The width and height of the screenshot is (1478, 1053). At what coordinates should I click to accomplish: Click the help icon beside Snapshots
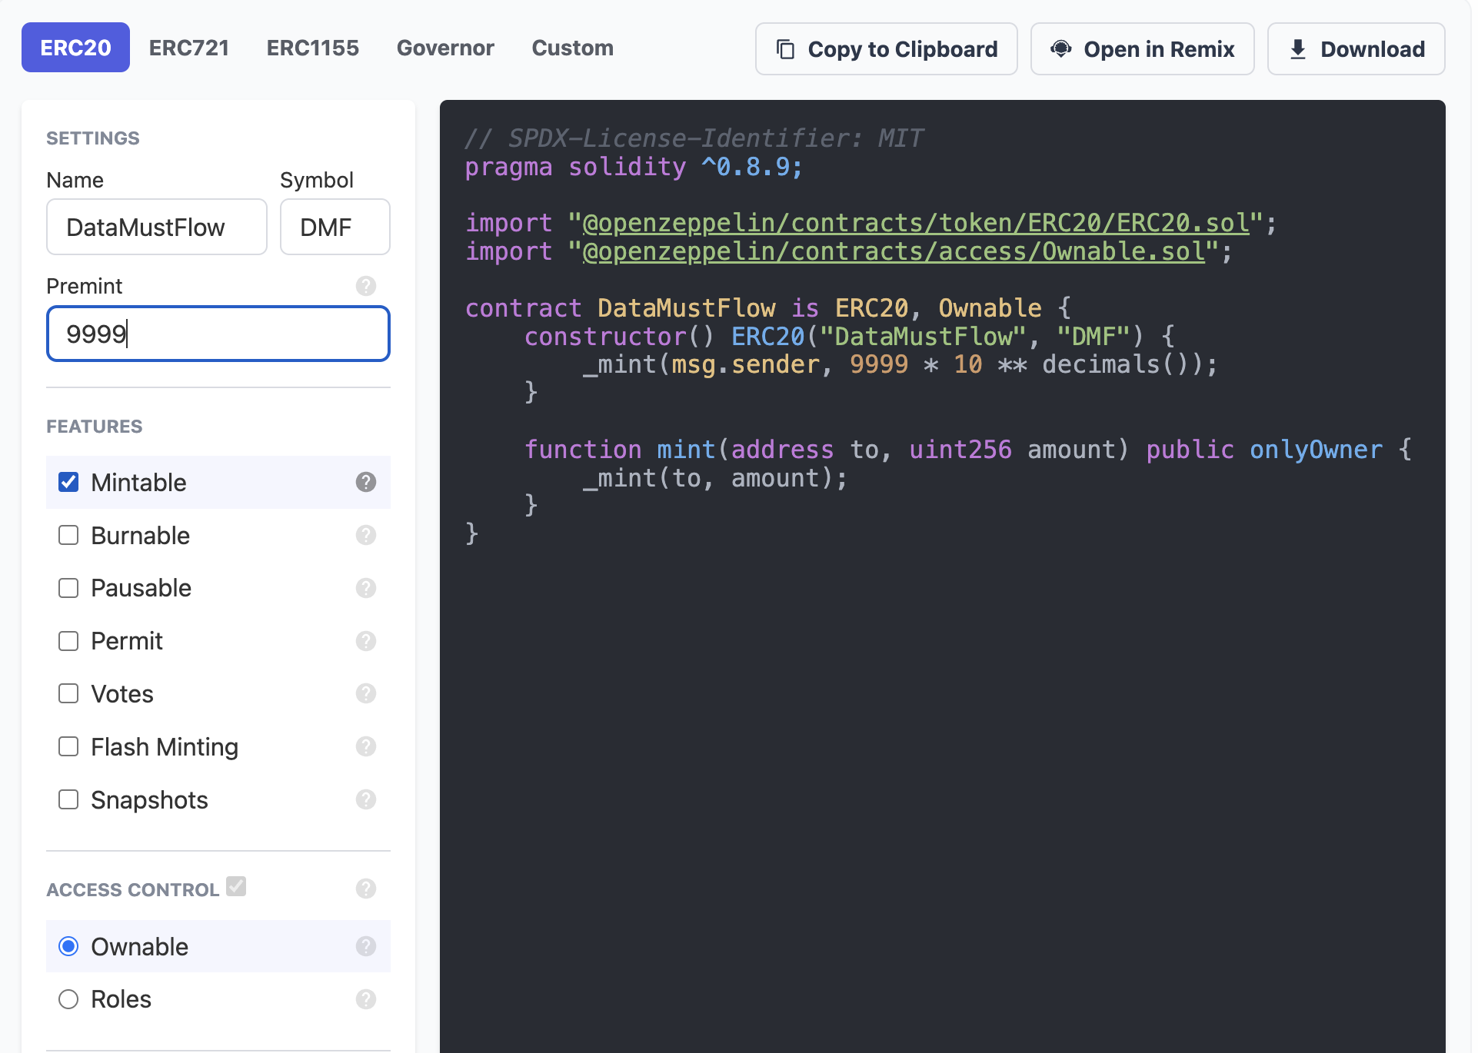pos(366,799)
